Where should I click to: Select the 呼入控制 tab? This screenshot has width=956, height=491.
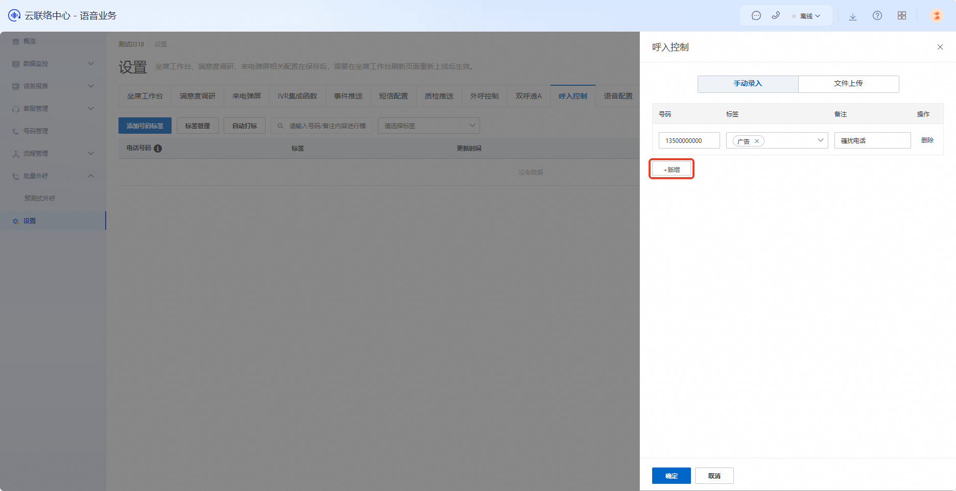(573, 96)
